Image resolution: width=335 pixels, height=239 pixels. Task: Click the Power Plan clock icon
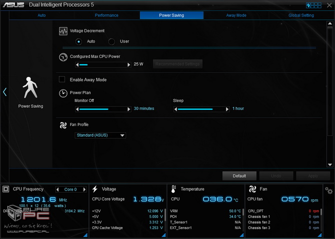tap(63, 93)
